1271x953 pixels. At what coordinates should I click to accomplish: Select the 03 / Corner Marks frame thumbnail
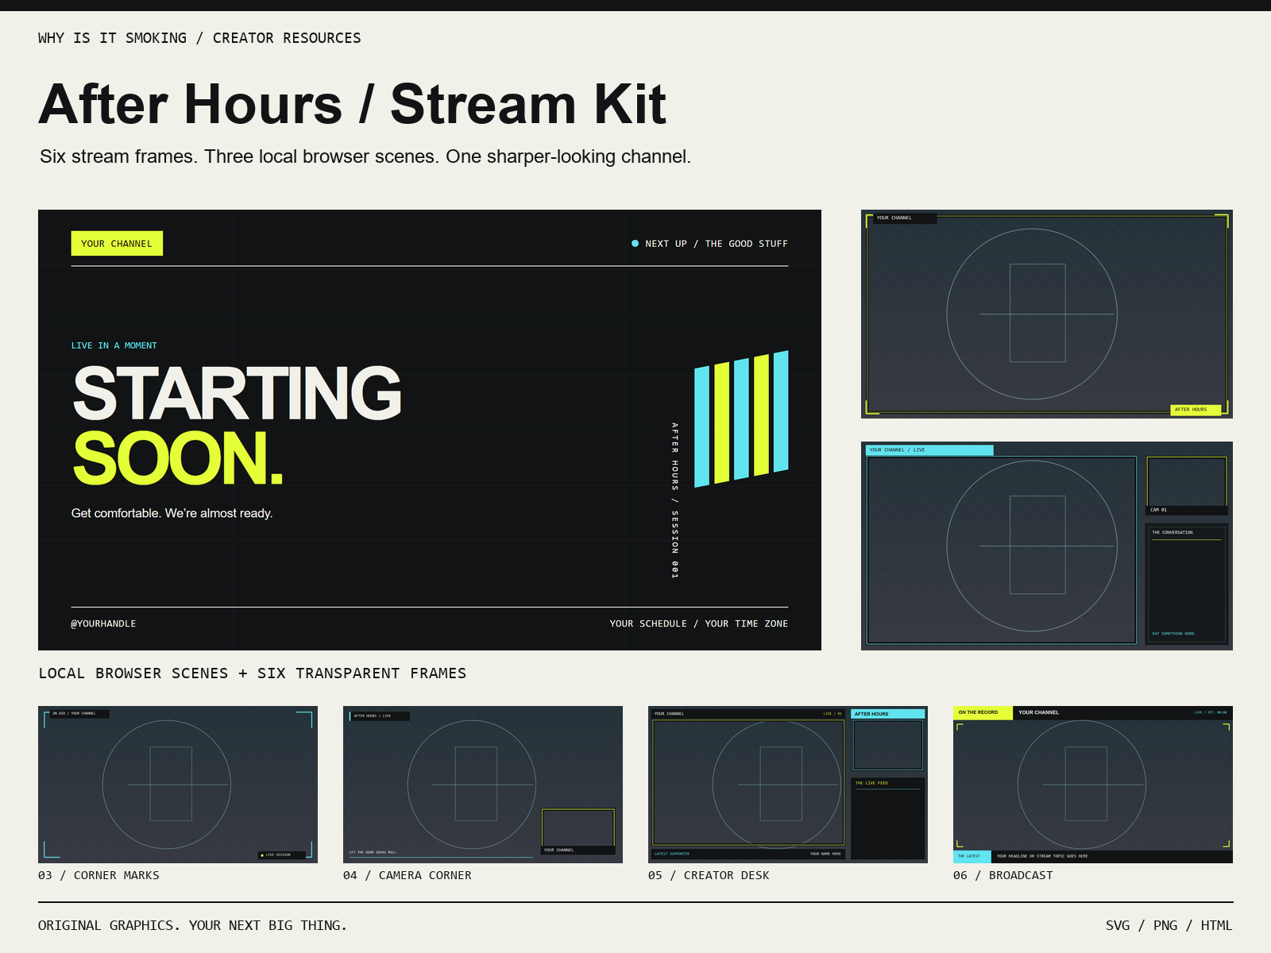pos(178,785)
